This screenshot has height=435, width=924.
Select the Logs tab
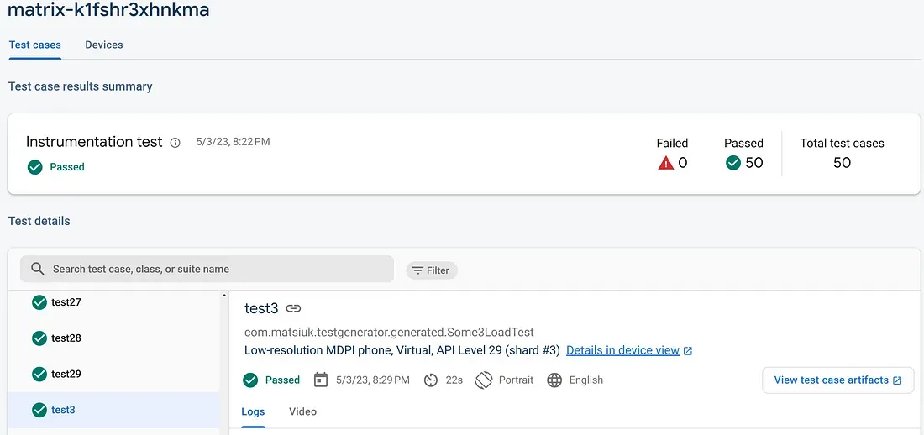pos(254,411)
